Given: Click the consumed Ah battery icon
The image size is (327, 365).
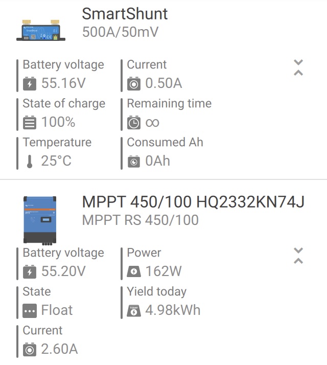Looking at the screenshot, I should [x=133, y=162].
